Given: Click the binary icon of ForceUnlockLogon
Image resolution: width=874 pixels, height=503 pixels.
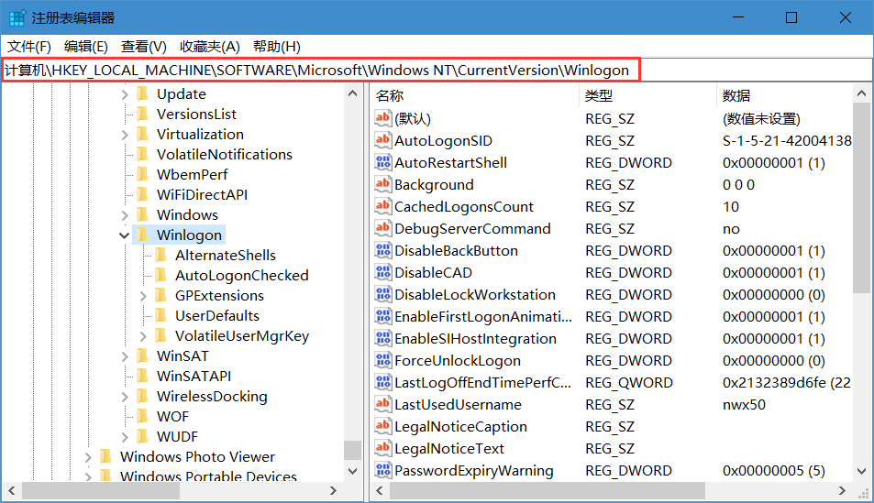Looking at the screenshot, I should pyautogui.click(x=382, y=360).
